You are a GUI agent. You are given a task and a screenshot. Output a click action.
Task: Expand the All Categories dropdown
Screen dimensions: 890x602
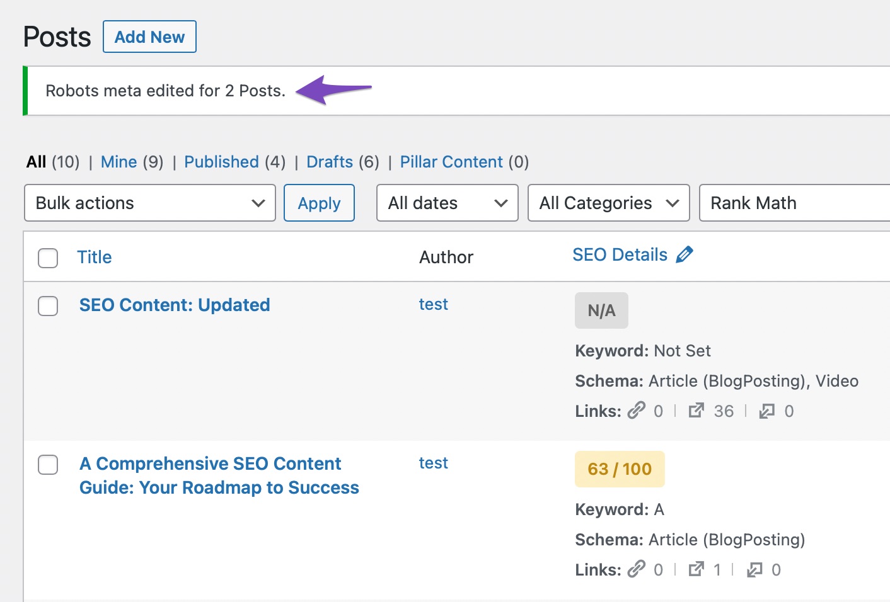[609, 203]
